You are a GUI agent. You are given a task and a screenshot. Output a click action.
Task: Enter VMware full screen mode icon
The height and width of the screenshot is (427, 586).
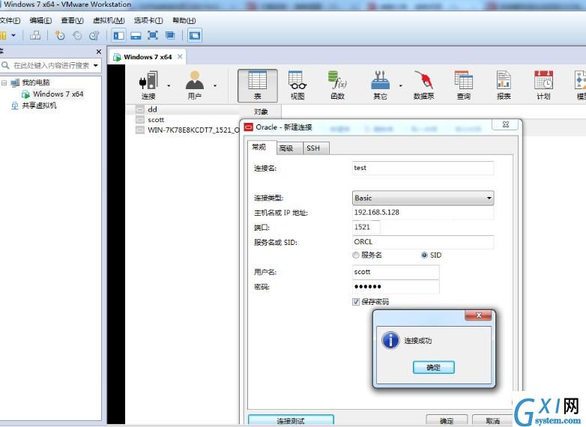(152, 35)
